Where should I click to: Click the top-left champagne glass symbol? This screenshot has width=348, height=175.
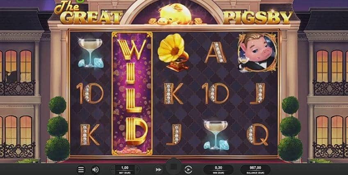click(x=90, y=53)
